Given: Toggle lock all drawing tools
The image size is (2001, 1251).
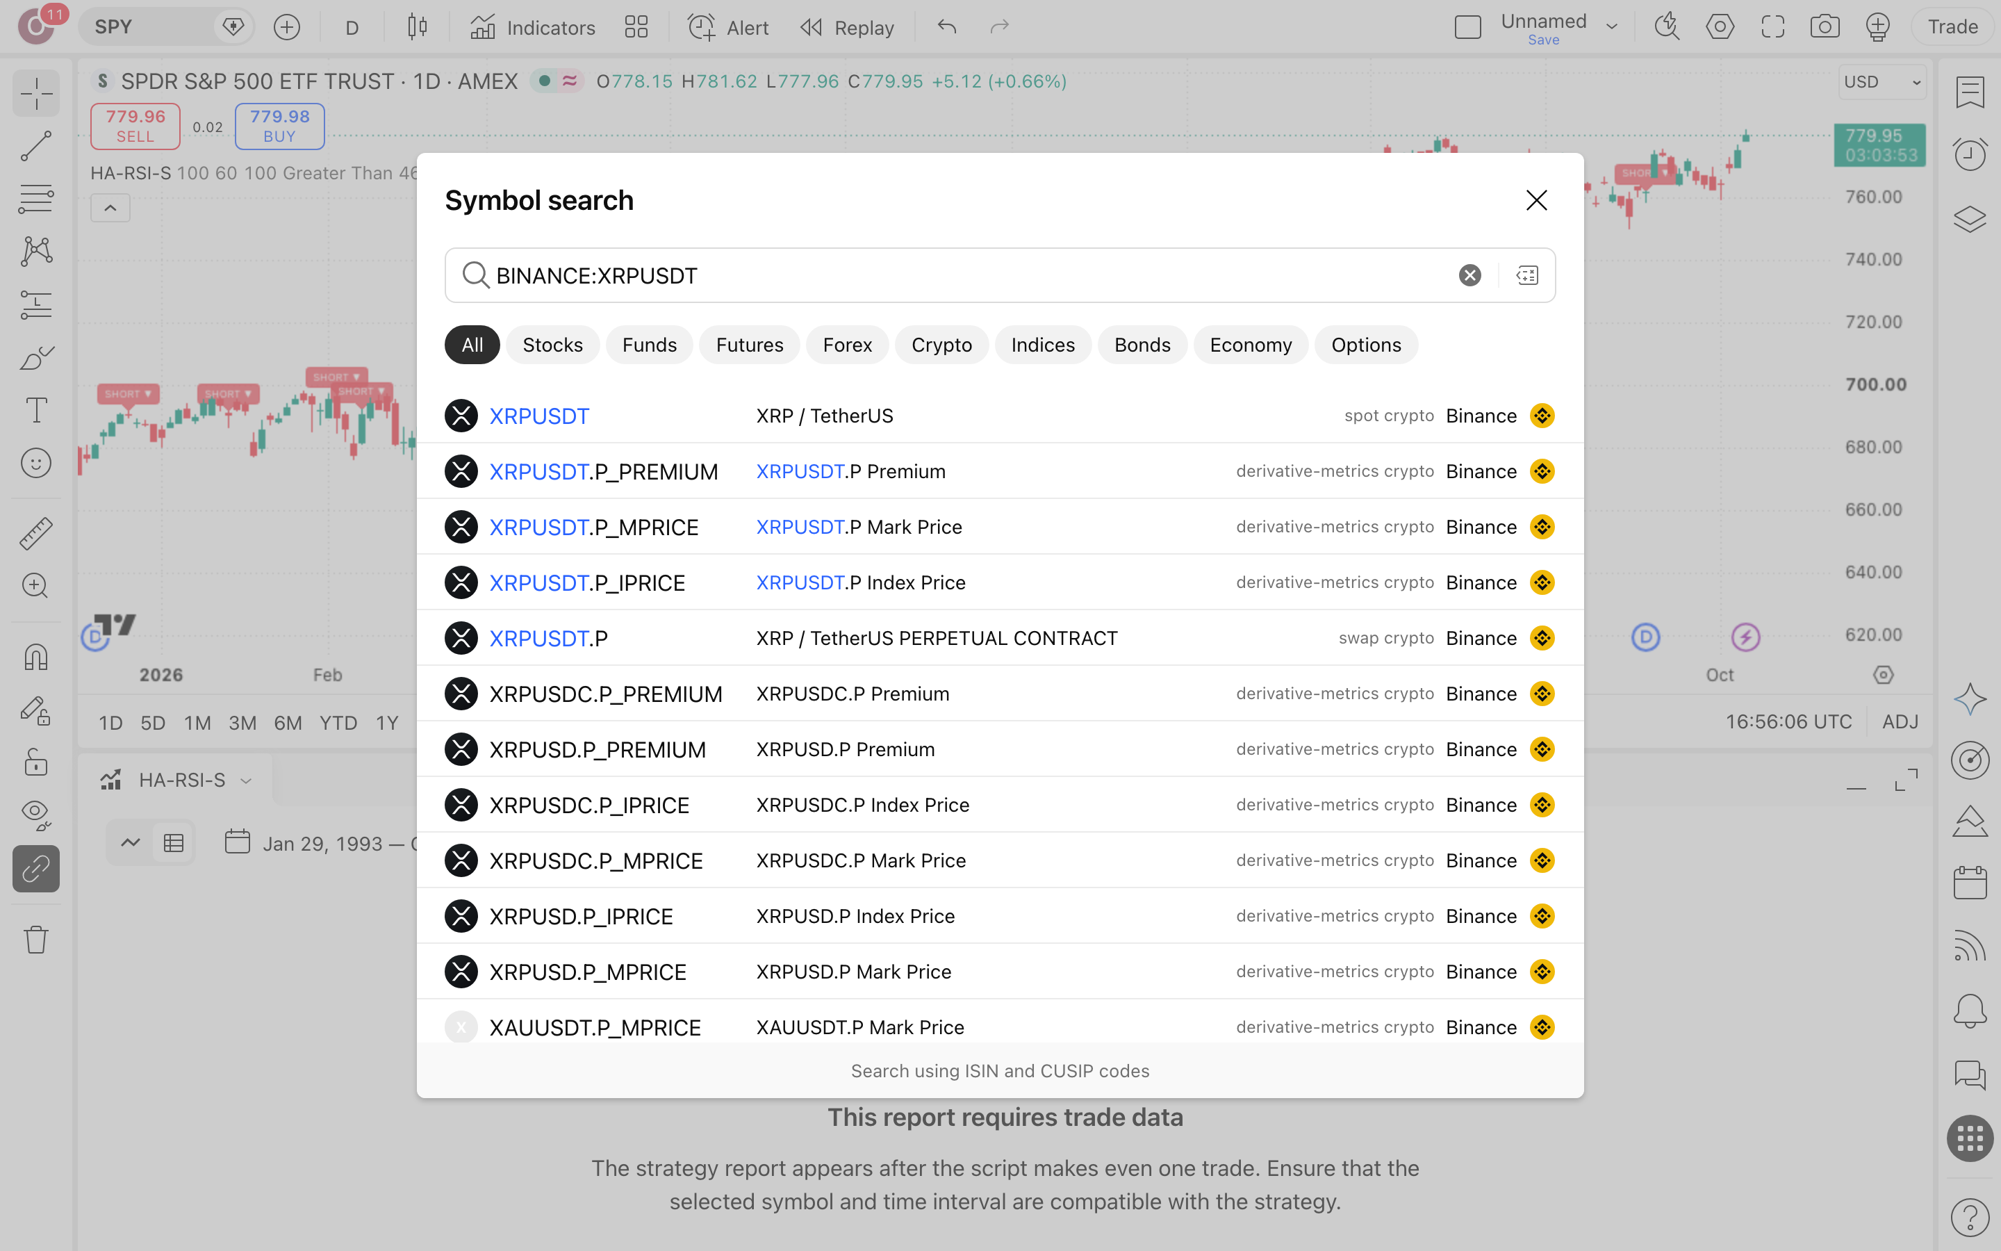Looking at the screenshot, I should pos(35,762).
